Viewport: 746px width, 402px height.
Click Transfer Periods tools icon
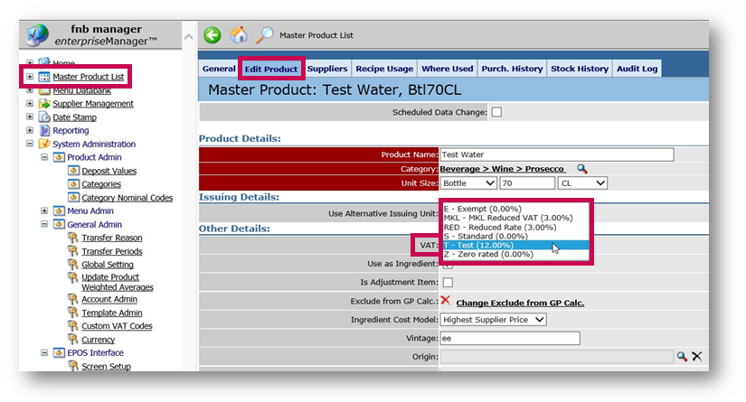click(73, 250)
